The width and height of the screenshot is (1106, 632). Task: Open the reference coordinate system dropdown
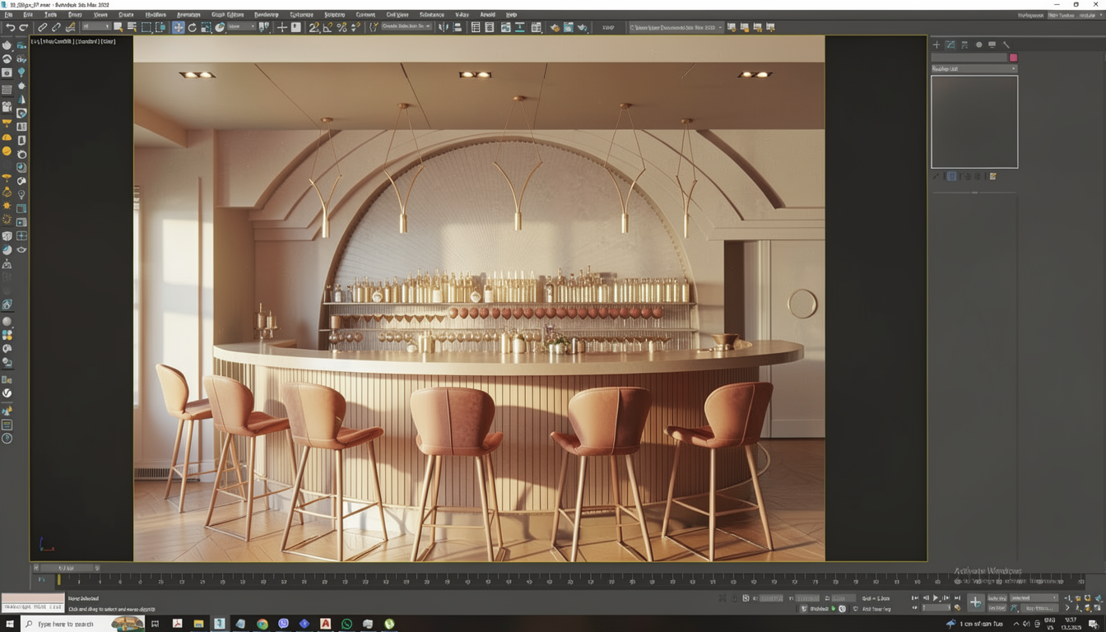(x=241, y=27)
